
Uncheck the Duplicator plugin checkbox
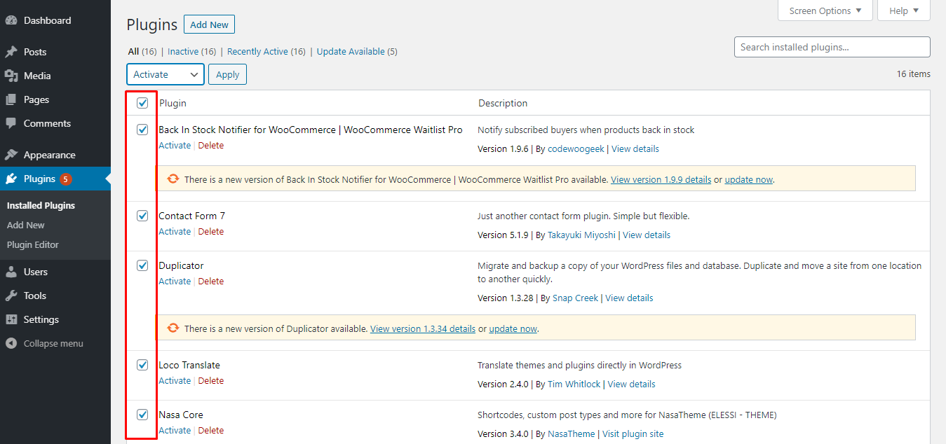[x=142, y=265]
